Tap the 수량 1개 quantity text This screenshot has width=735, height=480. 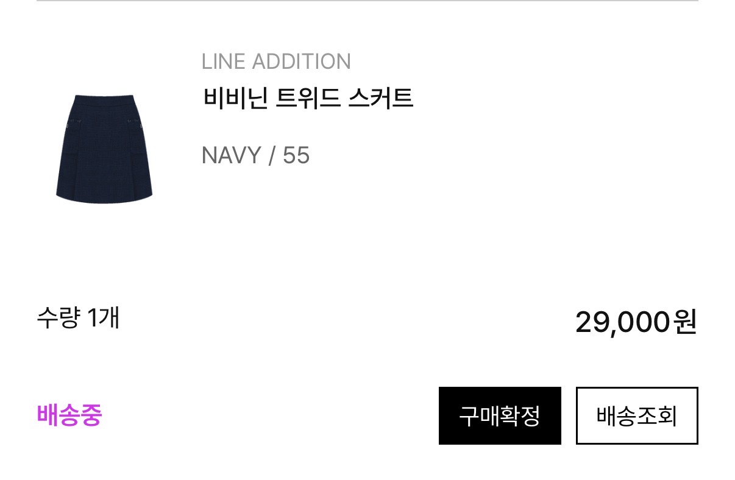tap(78, 318)
